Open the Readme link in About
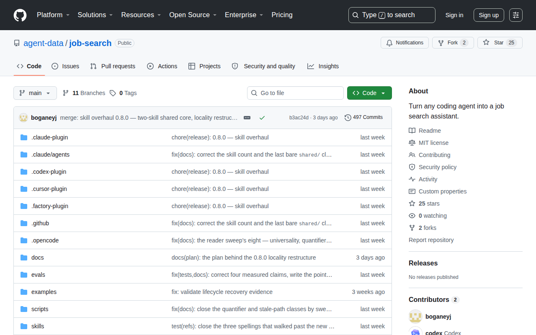536x335 pixels. coord(425,131)
